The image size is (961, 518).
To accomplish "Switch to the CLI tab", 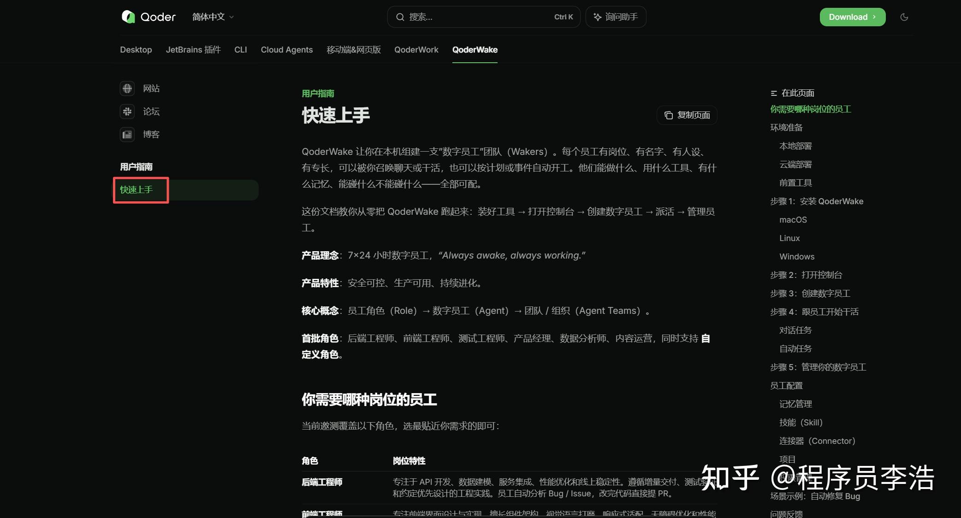I will (241, 50).
